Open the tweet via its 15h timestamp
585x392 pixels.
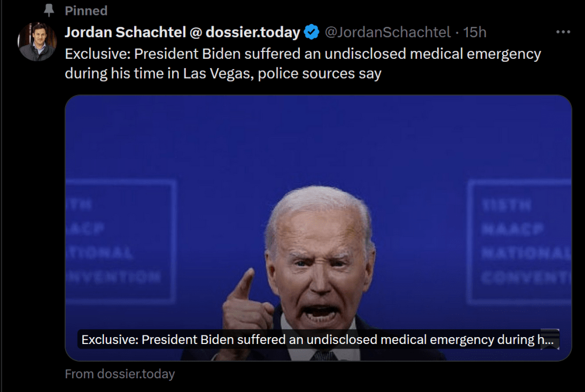tap(475, 33)
